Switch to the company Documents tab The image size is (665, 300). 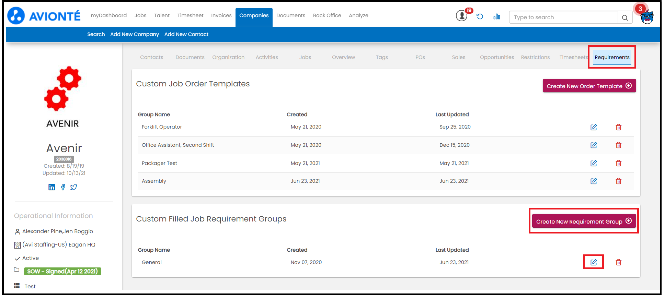click(x=190, y=57)
